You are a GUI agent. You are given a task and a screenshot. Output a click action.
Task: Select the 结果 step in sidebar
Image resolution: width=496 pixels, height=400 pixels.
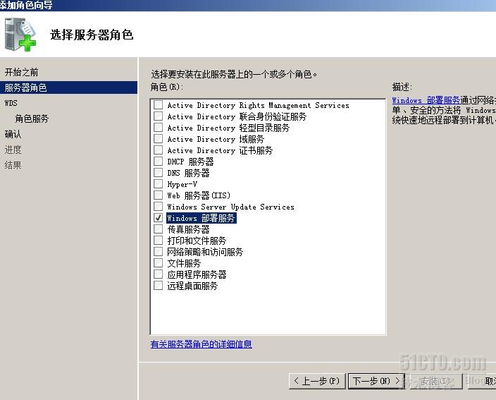point(13,165)
